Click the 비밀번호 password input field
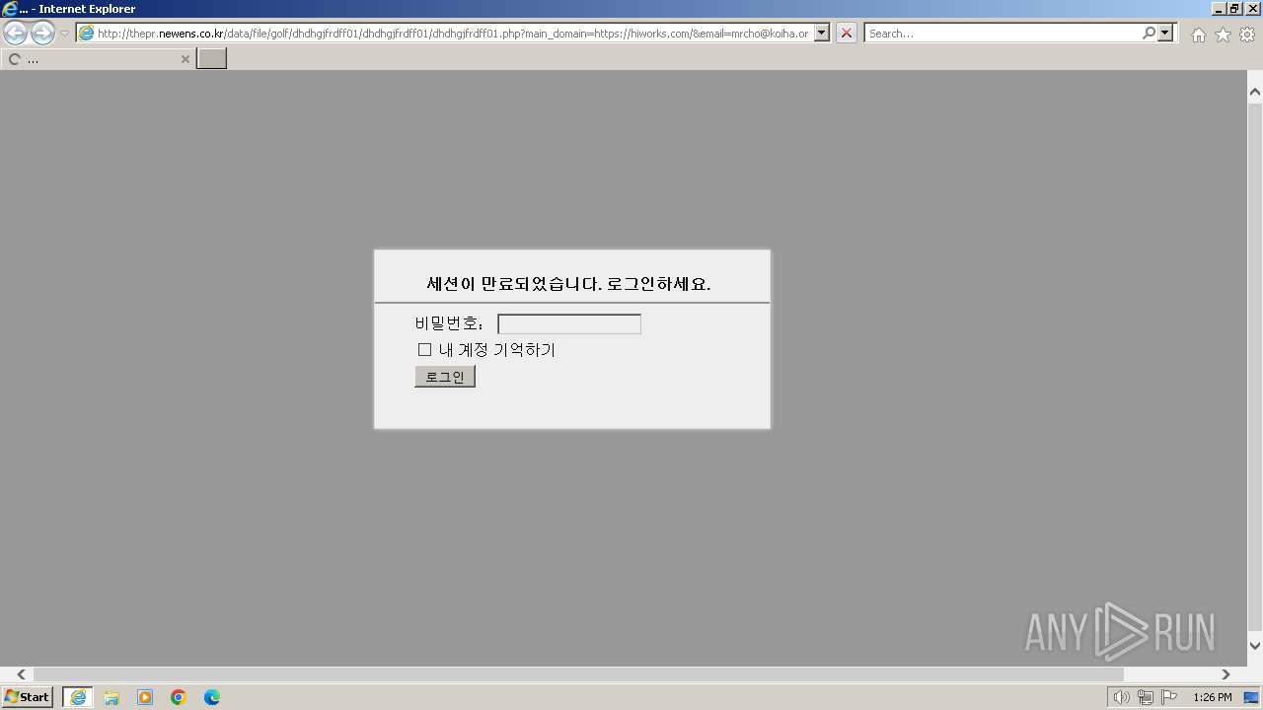 569,324
